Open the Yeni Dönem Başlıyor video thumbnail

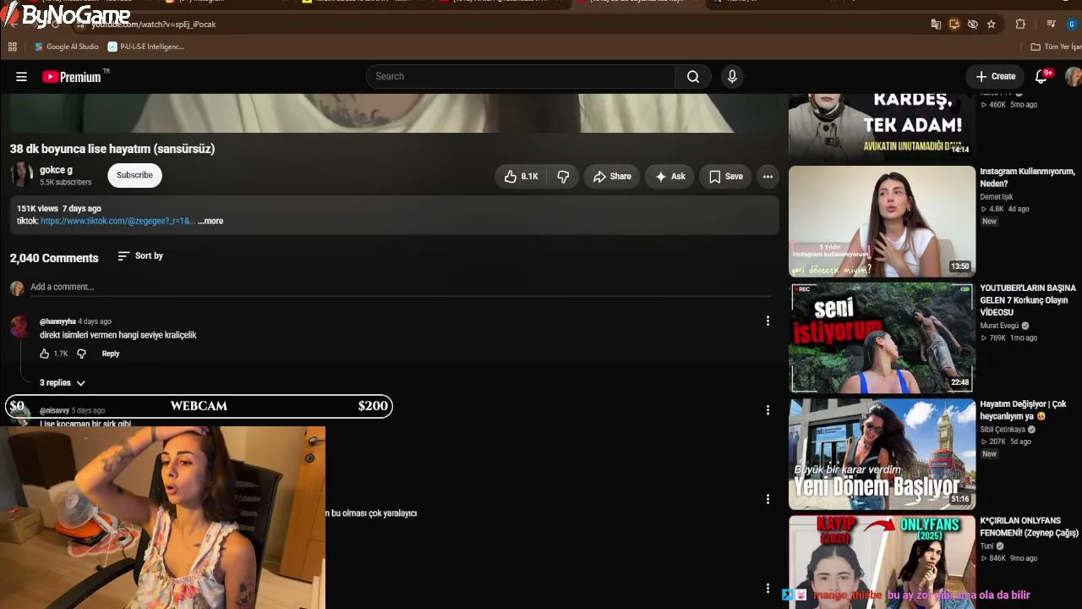(x=882, y=454)
